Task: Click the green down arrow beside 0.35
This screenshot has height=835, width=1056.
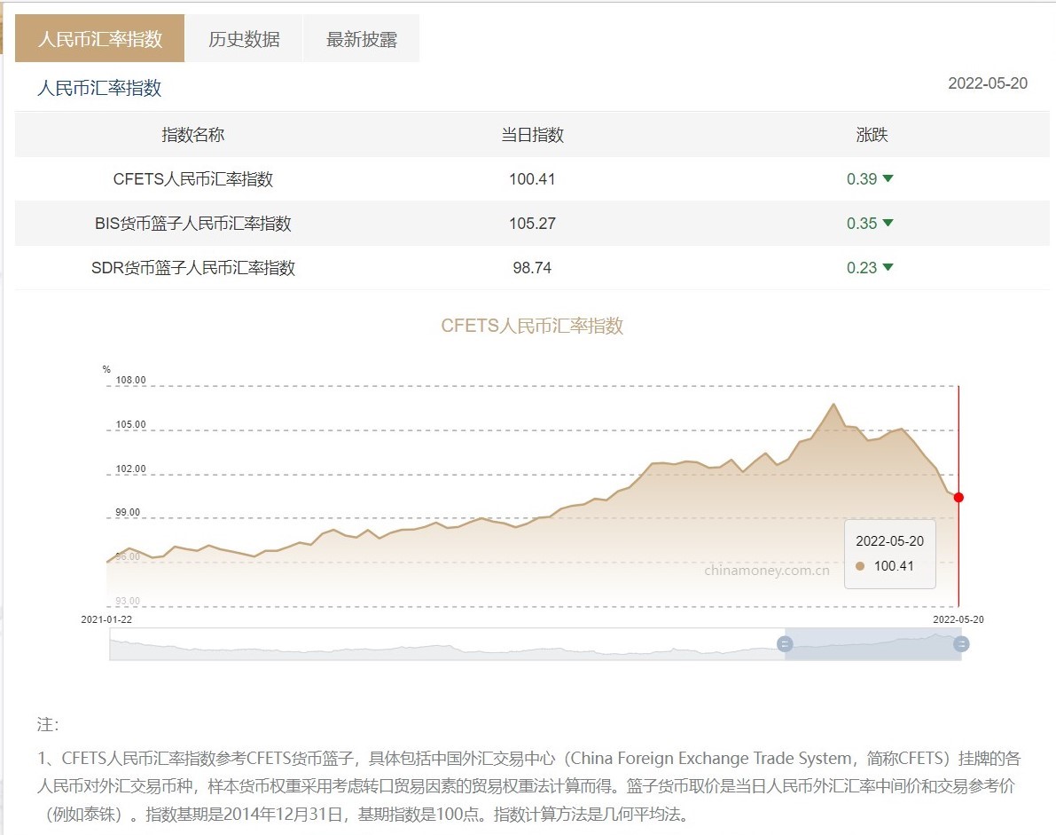Action: 888,223
